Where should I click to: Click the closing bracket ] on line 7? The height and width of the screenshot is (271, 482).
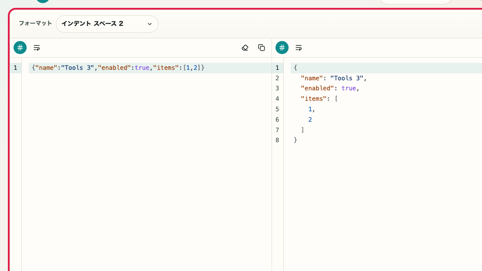[x=303, y=130]
